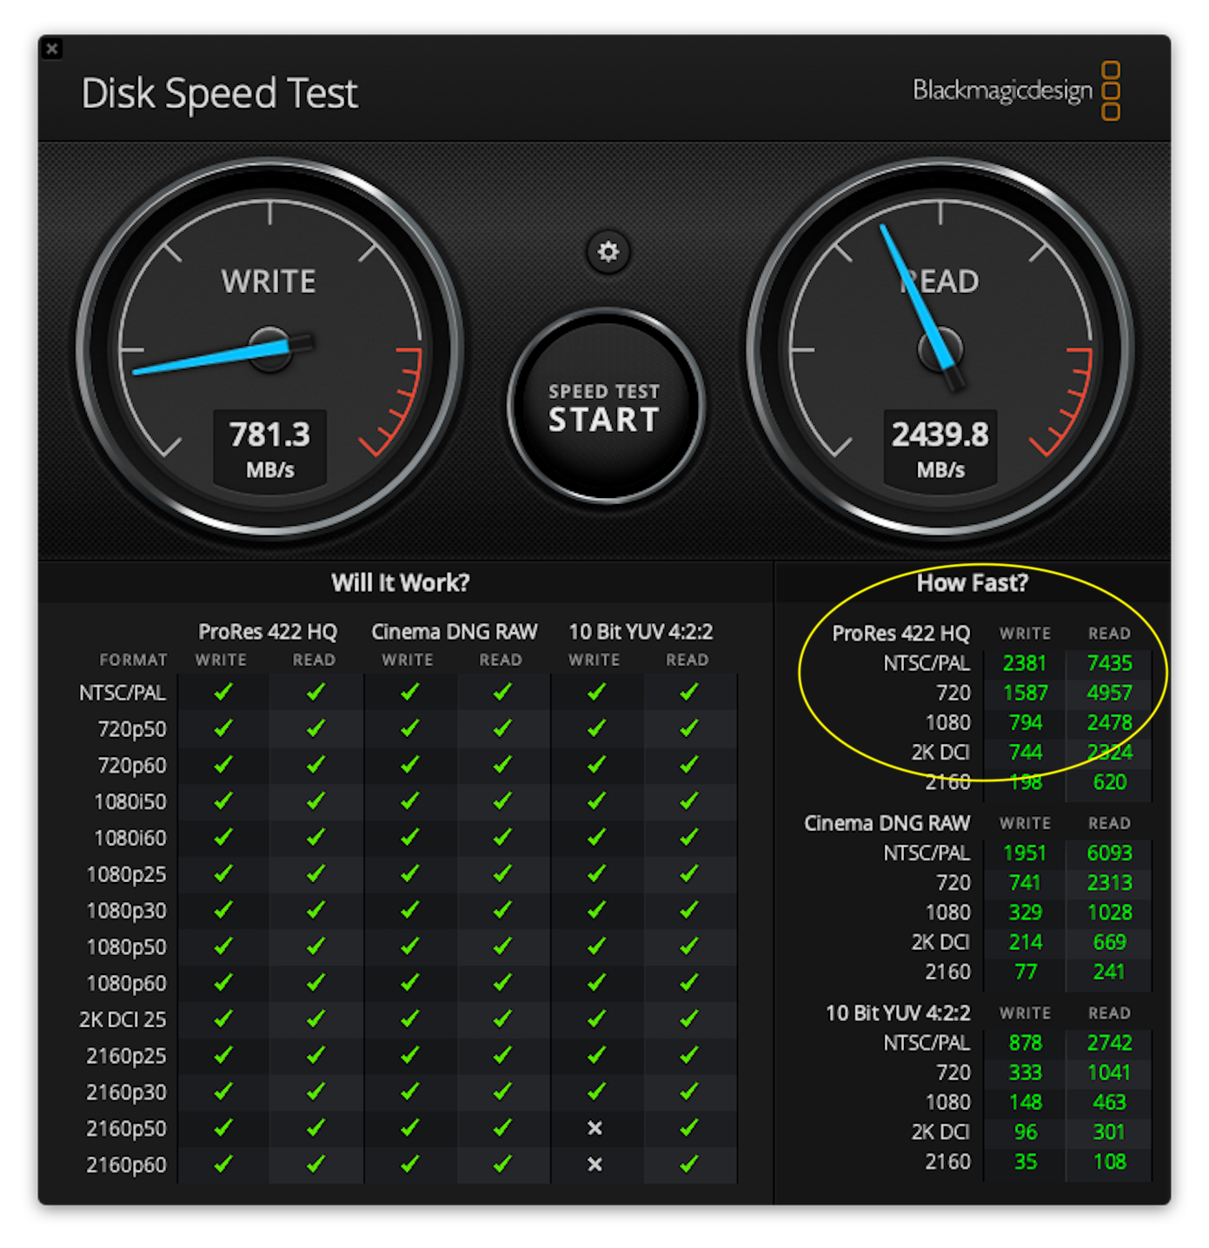This screenshot has width=1209, height=1248.
Task: Click the ProRes 422 HQ column header in Will It Work
Action: pyautogui.click(x=268, y=632)
